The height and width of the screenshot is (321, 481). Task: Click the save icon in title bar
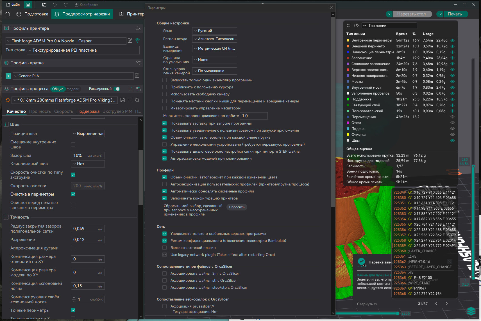tap(44, 5)
